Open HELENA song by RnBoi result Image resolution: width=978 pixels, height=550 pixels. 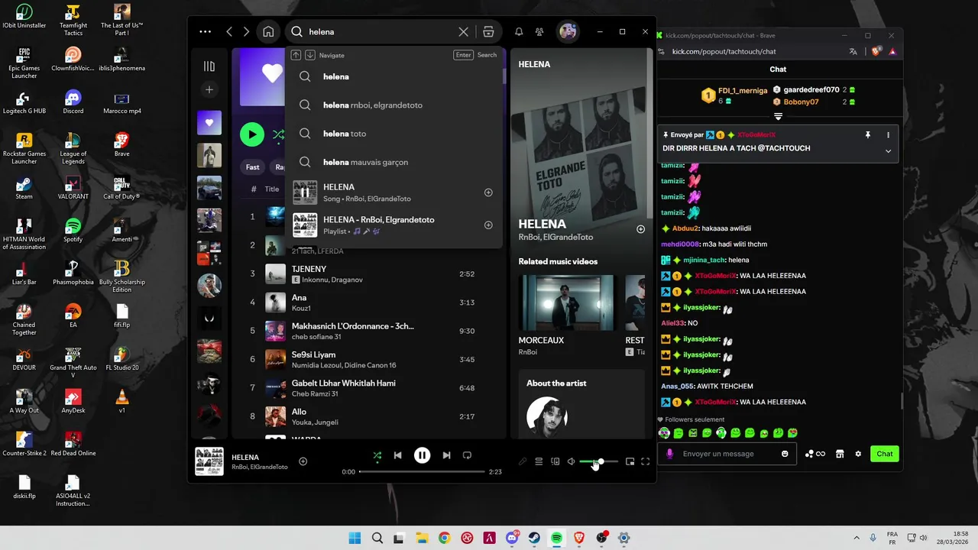394,192
